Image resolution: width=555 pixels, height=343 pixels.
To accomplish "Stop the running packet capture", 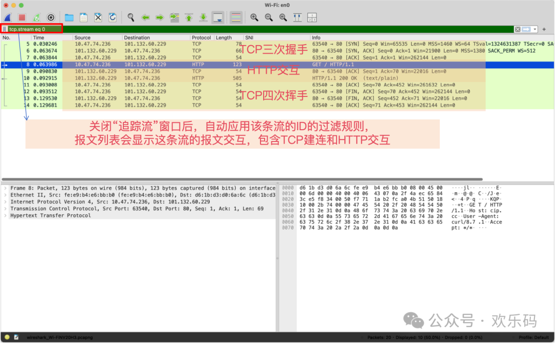I will tap(22, 17).
